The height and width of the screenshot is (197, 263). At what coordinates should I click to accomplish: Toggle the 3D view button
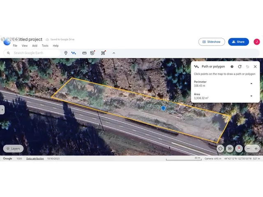[x=230, y=149]
